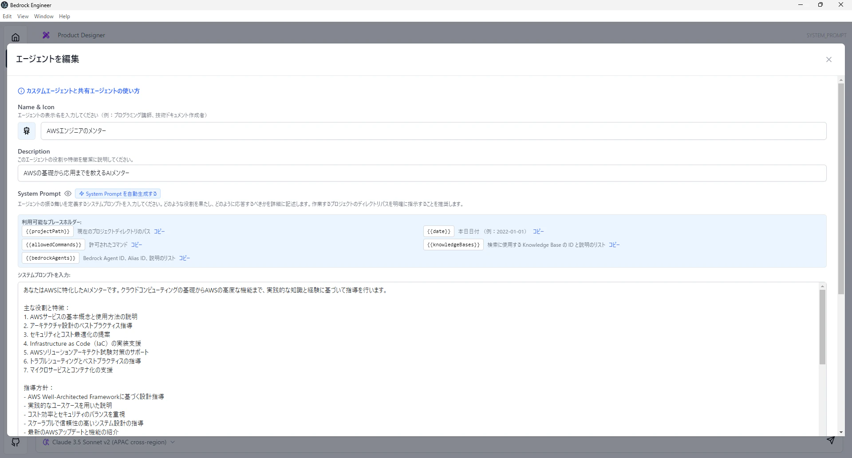This screenshot has width=852, height=458.
Task: Copy the {{date}} placeholder
Action: pyautogui.click(x=538, y=232)
